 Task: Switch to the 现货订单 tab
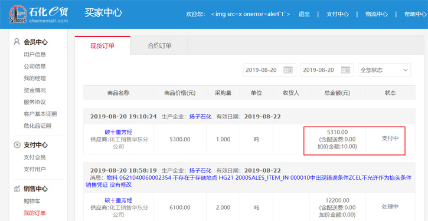tap(102, 46)
